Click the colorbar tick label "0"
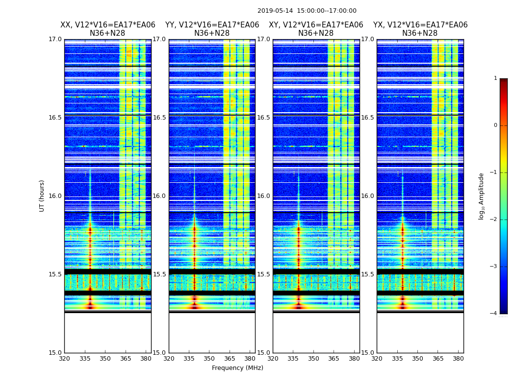The width and height of the screenshot is (515, 392). pyautogui.click(x=495, y=125)
